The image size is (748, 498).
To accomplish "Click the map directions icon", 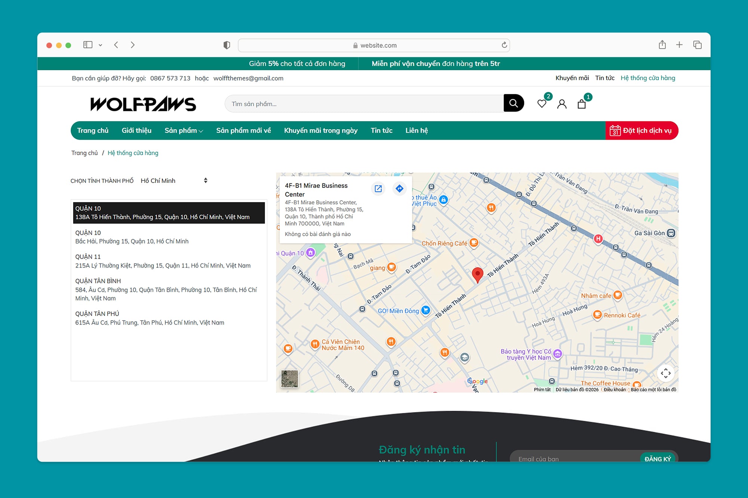I will [399, 188].
